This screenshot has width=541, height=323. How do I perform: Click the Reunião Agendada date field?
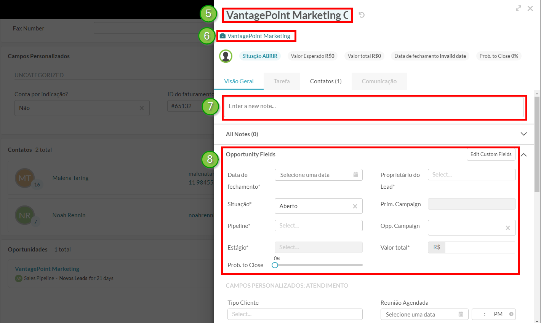coord(424,314)
